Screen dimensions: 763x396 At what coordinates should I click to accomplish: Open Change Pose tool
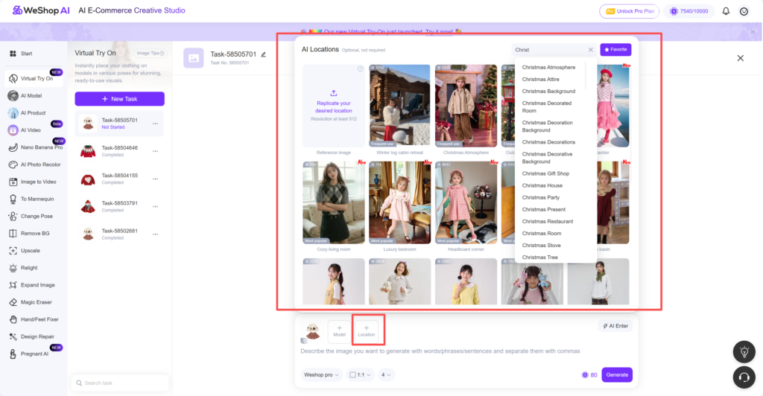tap(31, 216)
